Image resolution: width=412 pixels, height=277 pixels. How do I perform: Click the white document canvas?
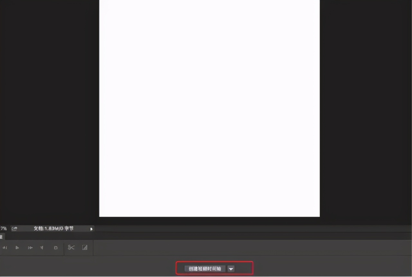tap(210, 108)
